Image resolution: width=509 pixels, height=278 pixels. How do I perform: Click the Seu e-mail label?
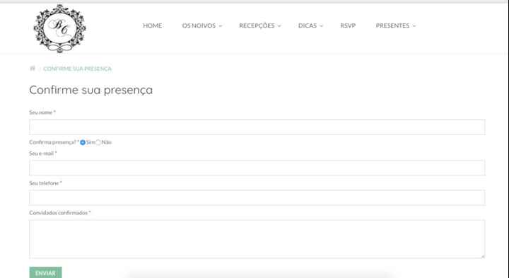coord(43,154)
